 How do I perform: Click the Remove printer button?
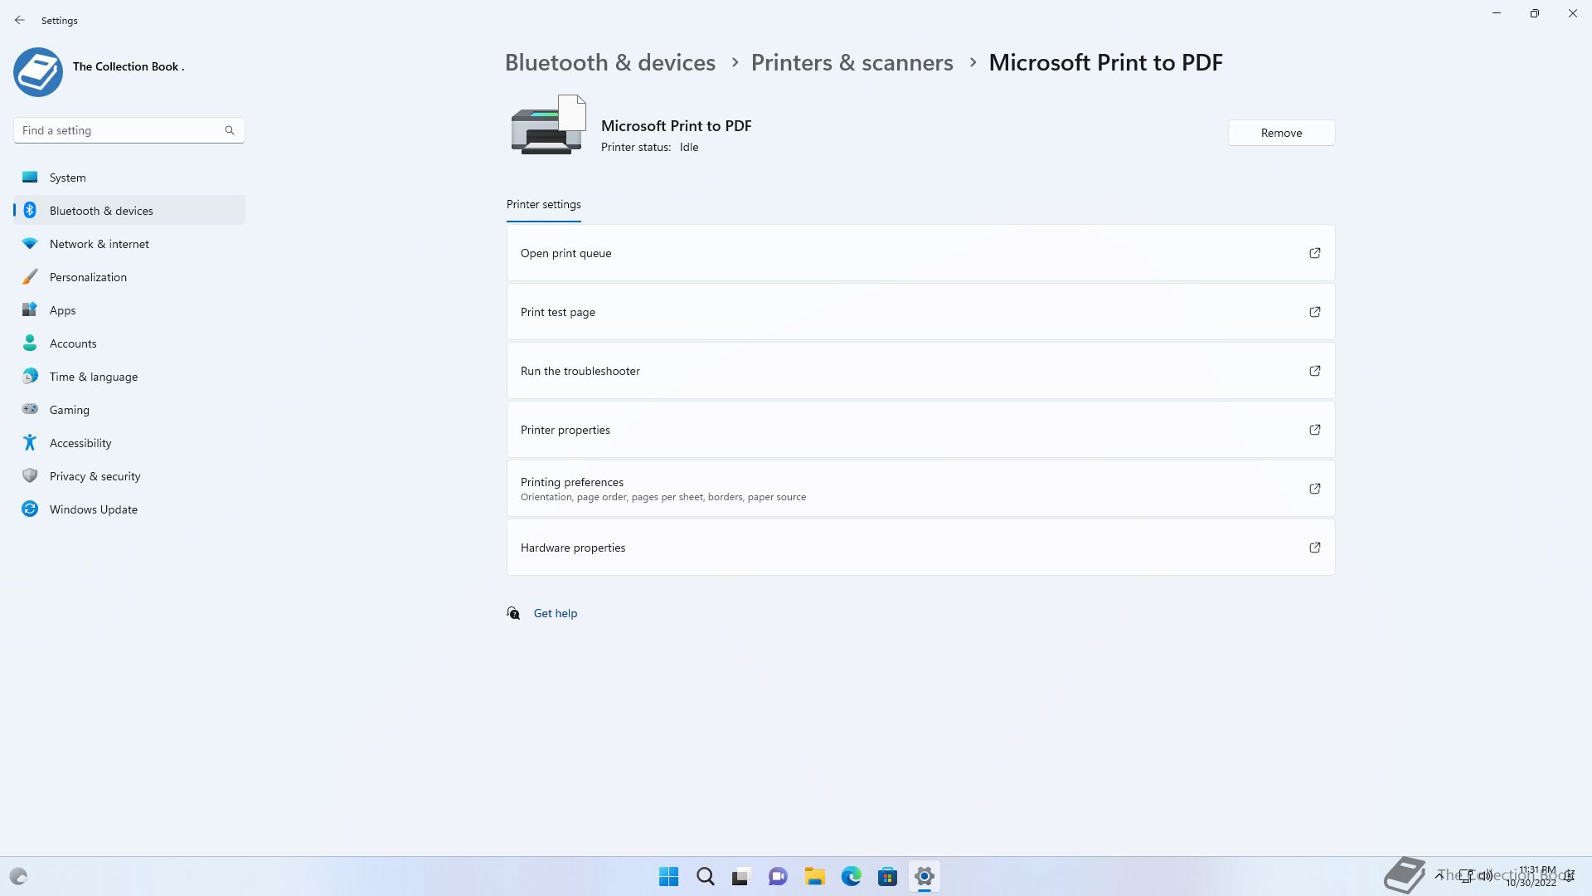(x=1280, y=133)
